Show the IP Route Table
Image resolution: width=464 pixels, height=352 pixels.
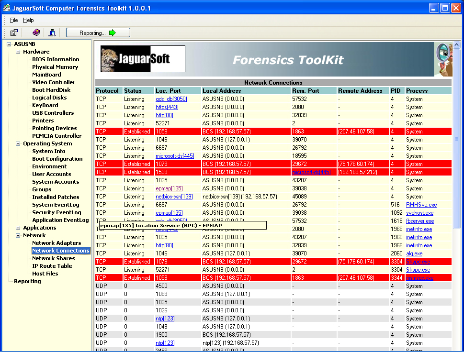pyautogui.click(x=52, y=266)
